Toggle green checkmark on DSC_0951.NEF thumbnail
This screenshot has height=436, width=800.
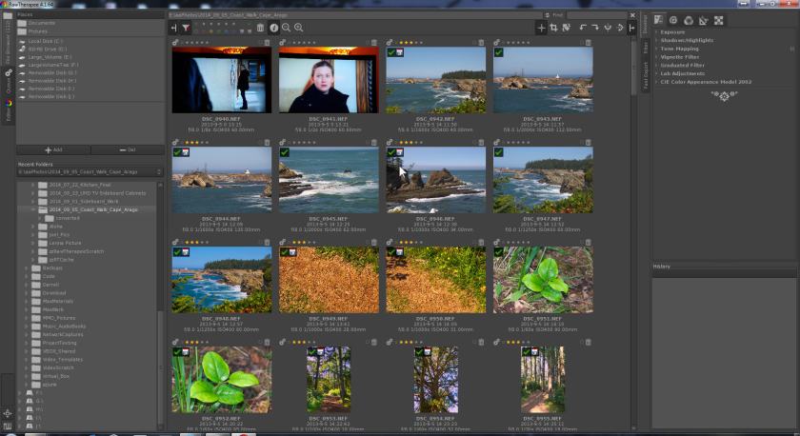[499, 252]
